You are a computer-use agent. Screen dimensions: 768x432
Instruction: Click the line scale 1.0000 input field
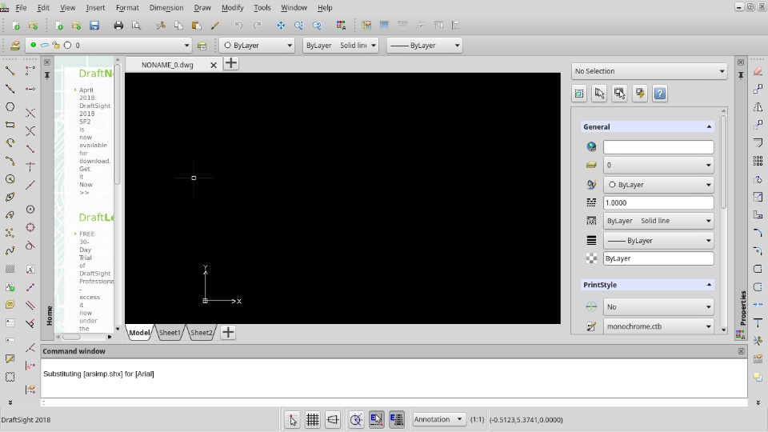658,202
